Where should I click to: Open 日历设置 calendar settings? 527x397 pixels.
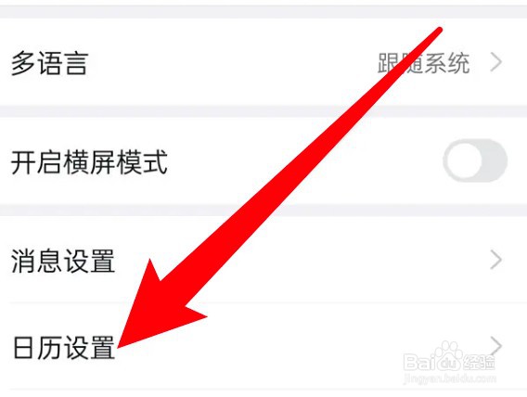tap(263, 346)
